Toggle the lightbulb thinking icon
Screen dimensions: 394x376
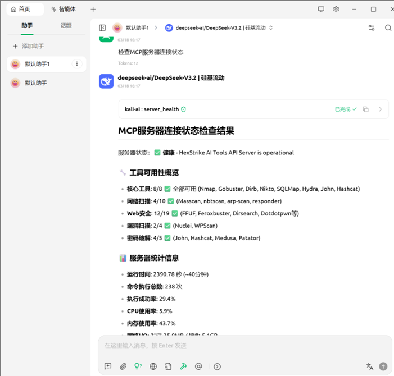pos(138,366)
